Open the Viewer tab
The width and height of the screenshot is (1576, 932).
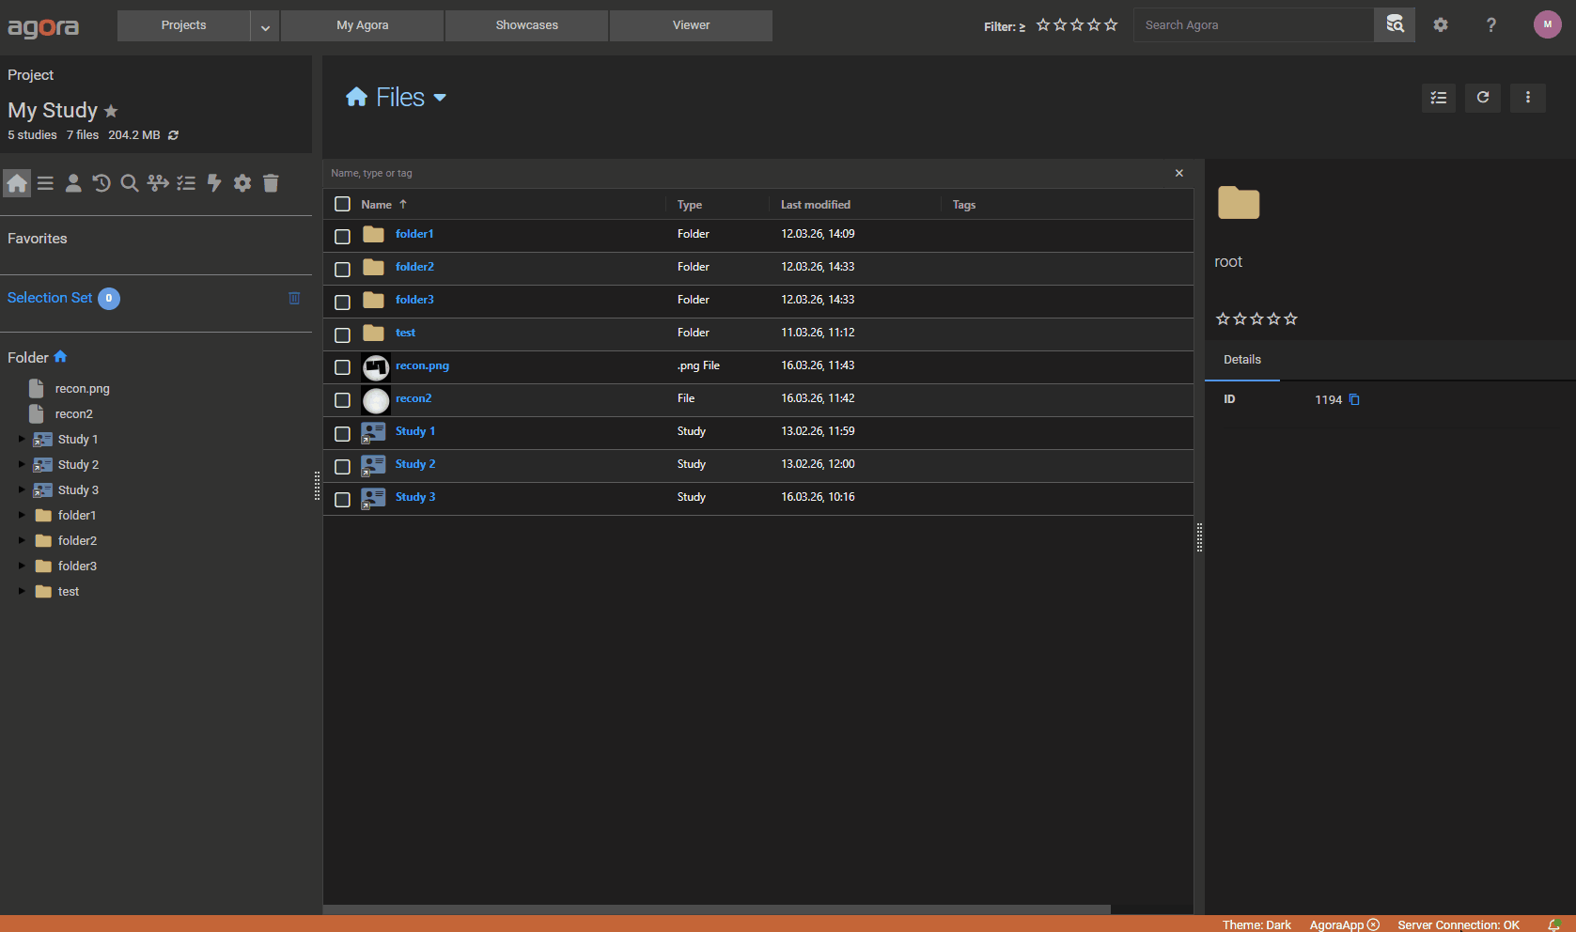pos(691,25)
